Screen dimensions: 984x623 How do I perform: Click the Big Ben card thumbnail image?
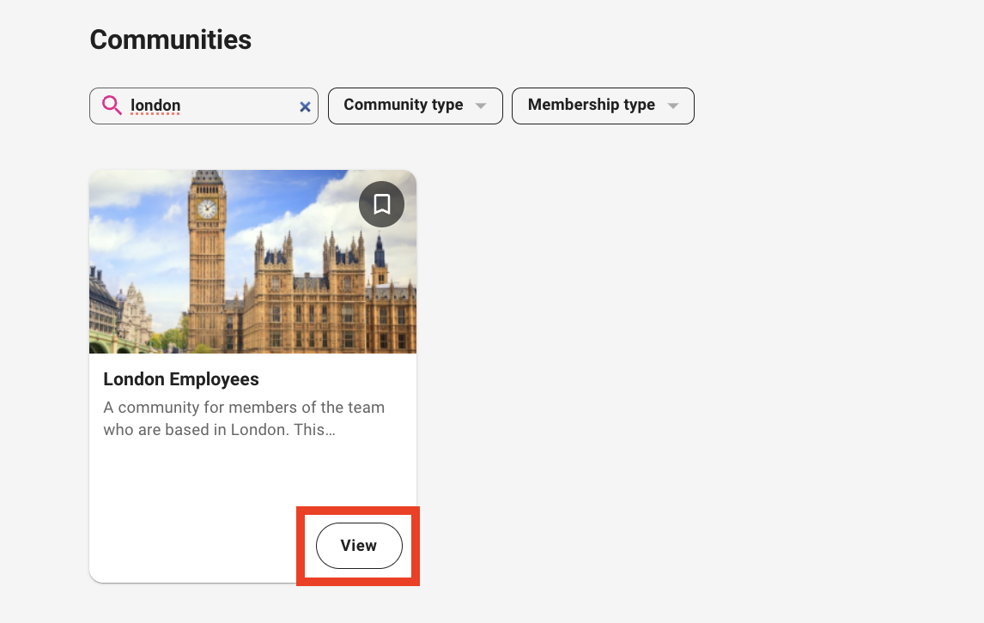click(x=252, y=261)
